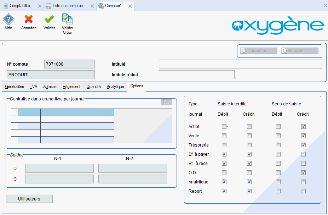Screen dimensions: 328x215
Task: Open the TVA tab
Action: pos(34,87)
